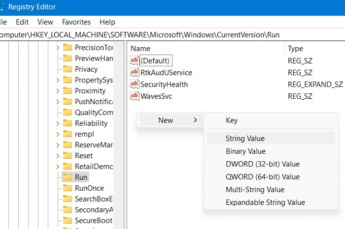The width and height of the screenshot is (345, 229).
Task: Click REG_SZ type of WavesSvc row
Action: click(x=300, y=96)
